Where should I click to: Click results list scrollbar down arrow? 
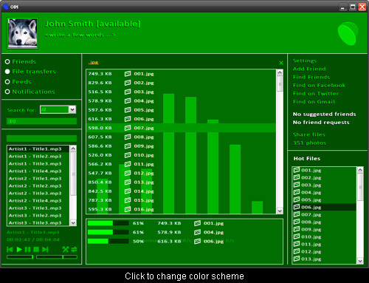[x=280, y=211]
